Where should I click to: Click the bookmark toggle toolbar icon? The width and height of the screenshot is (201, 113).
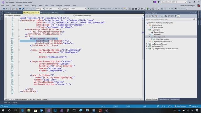pyautogui.click(x=176, y=9)
